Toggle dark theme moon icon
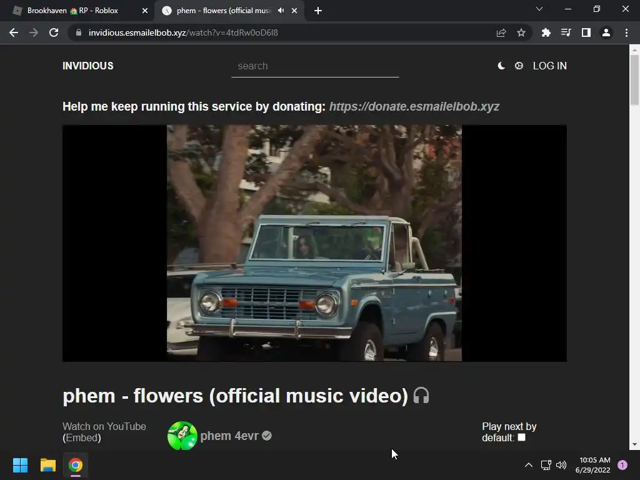640x480 pixels. [x=501, y=66]
